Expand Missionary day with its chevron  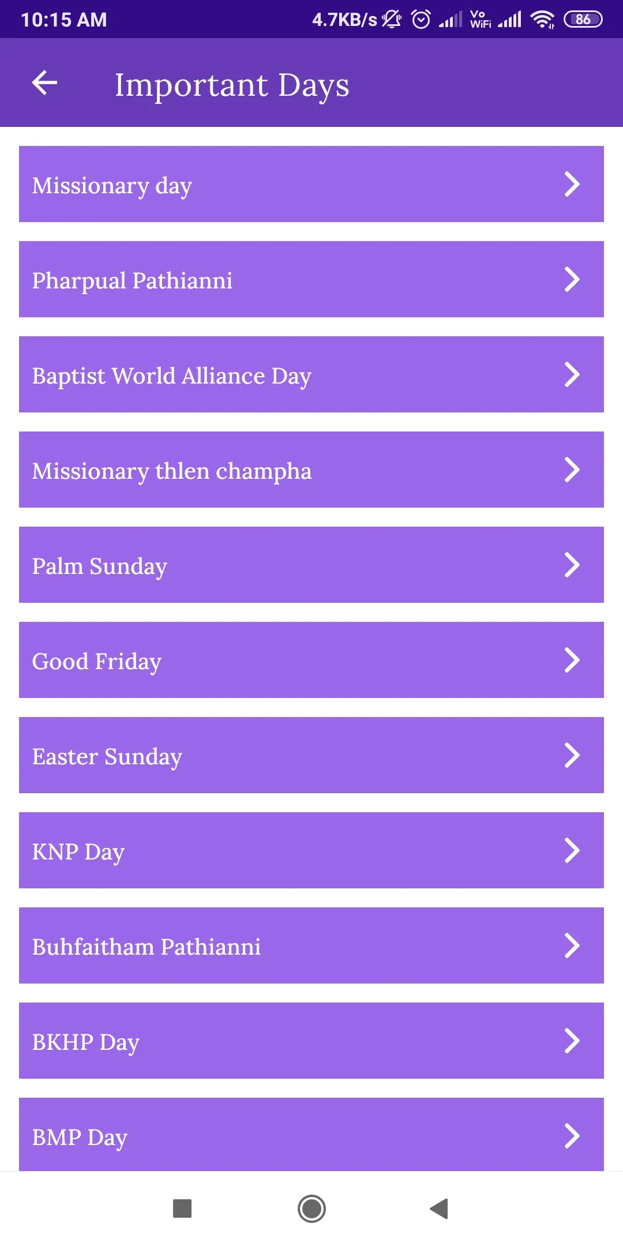click(572, 185)
